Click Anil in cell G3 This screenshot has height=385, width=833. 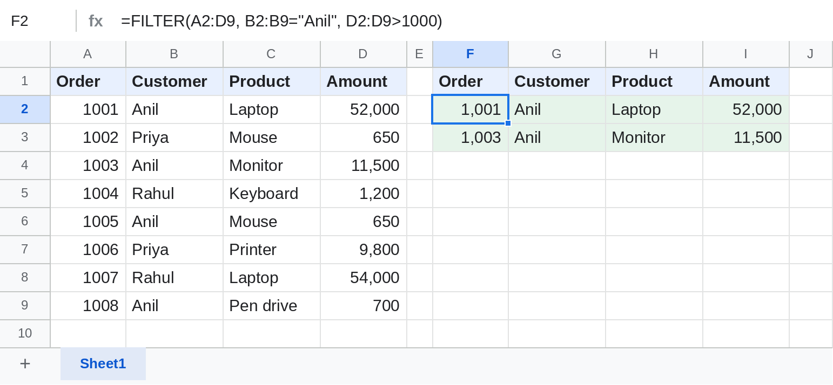coord(557,137)
